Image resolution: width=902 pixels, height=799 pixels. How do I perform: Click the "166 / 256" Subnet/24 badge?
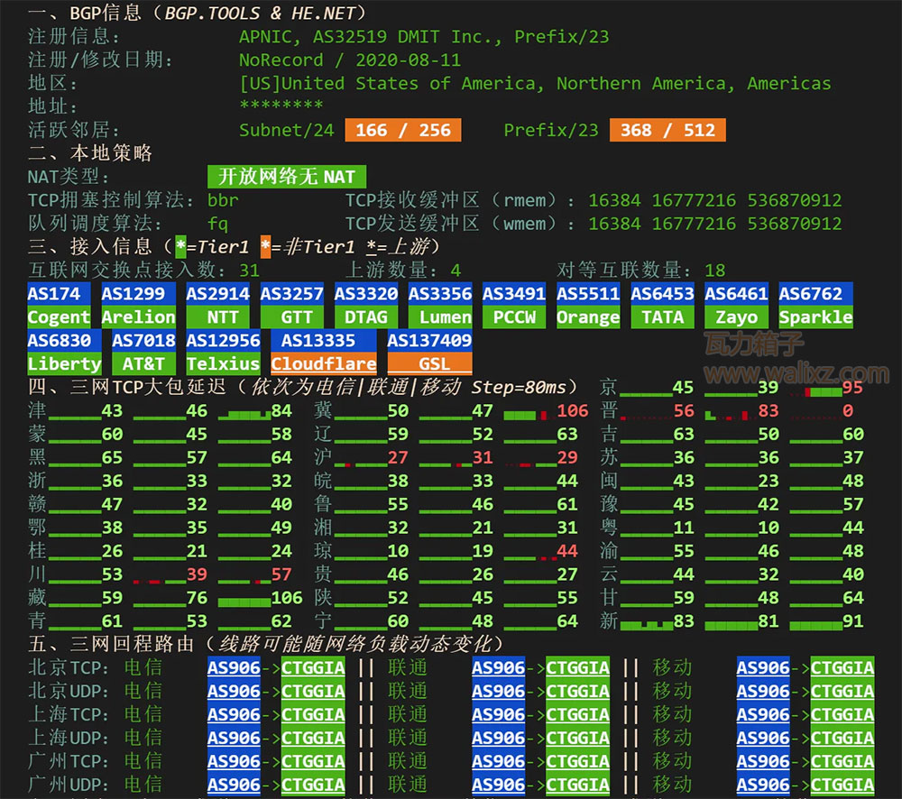click(402, 130)
